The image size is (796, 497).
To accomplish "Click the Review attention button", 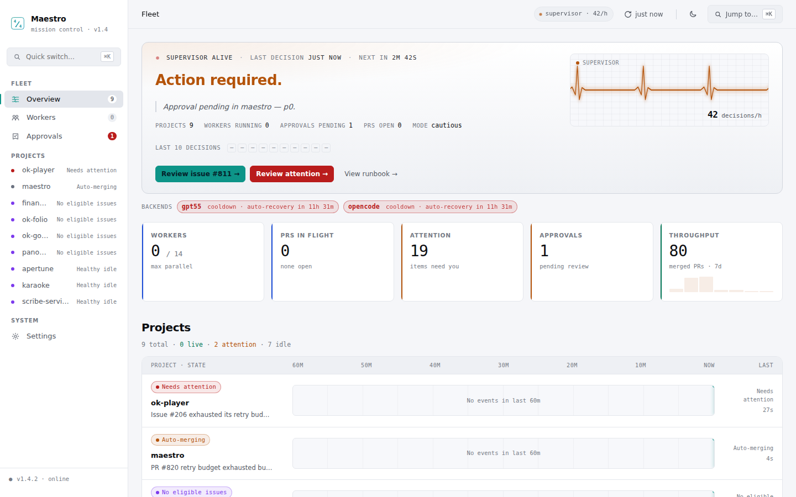I will tap(292, 174).
